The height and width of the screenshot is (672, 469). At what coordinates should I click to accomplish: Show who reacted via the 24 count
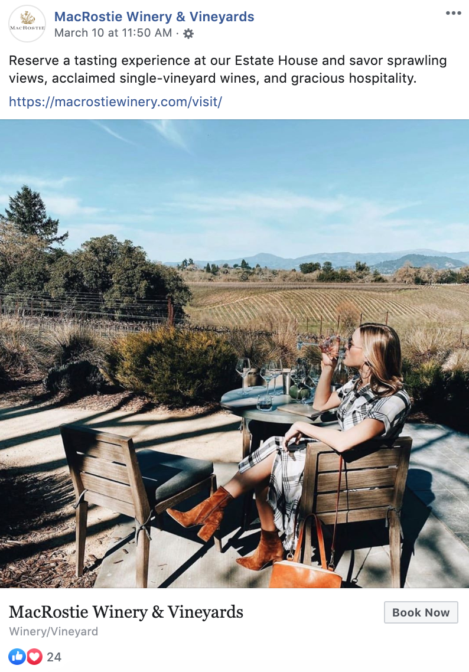[54, 657]
